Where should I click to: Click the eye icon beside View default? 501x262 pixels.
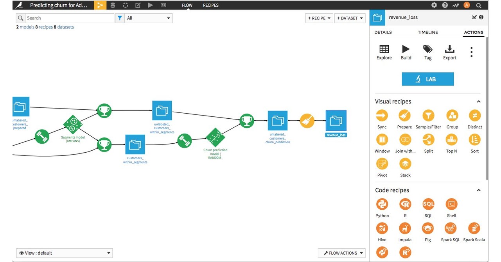point(21,253)
